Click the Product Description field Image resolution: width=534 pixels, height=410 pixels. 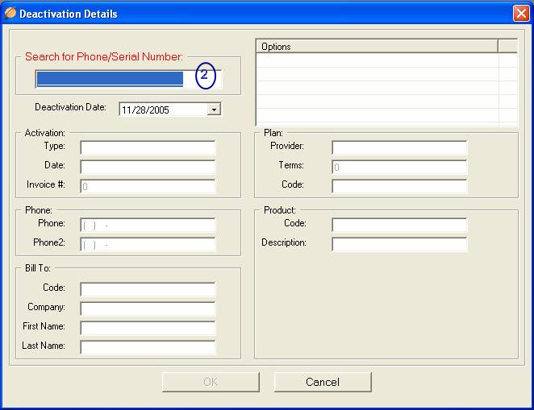point(399,244)
